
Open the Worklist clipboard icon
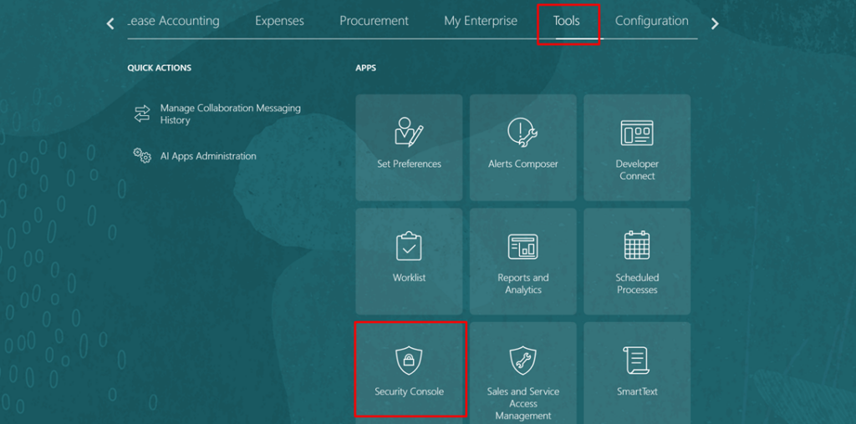(409, 245)
